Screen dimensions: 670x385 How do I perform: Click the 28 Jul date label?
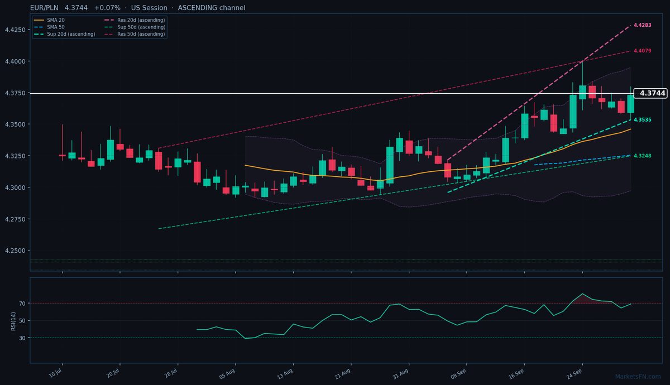click(171, 373)
